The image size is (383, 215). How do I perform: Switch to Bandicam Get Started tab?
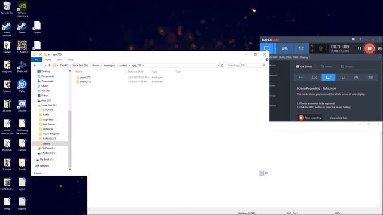(304, 66)
